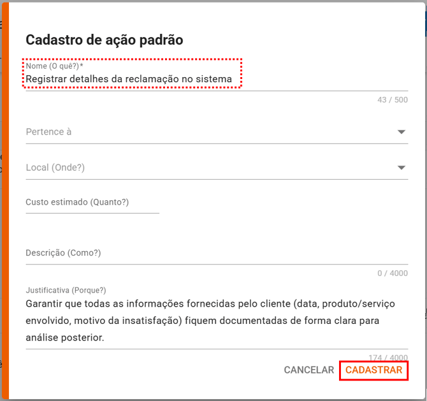Expand the Pertence à dropdown arrow

[x=402, y=132]
